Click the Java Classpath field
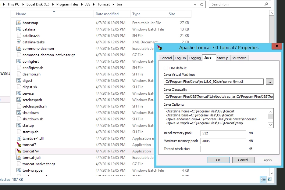 point(219,97)
